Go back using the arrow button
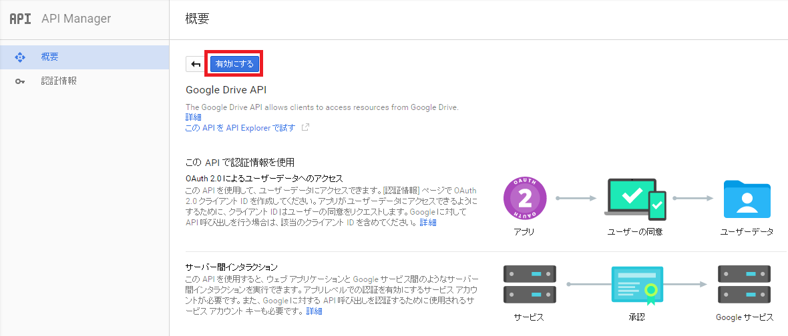 (196, 64)
